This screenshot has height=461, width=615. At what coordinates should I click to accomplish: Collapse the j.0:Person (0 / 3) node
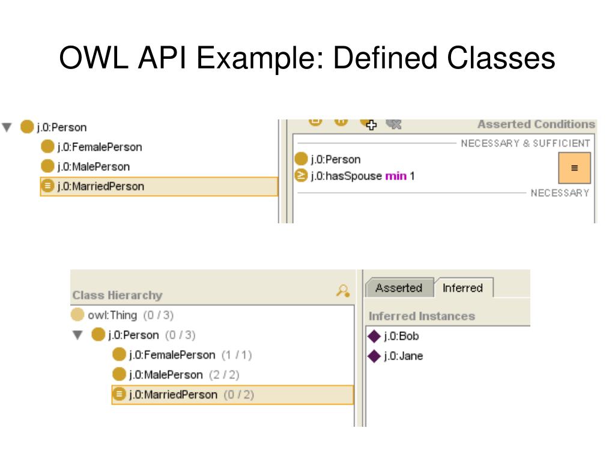(x=77, y=335)
